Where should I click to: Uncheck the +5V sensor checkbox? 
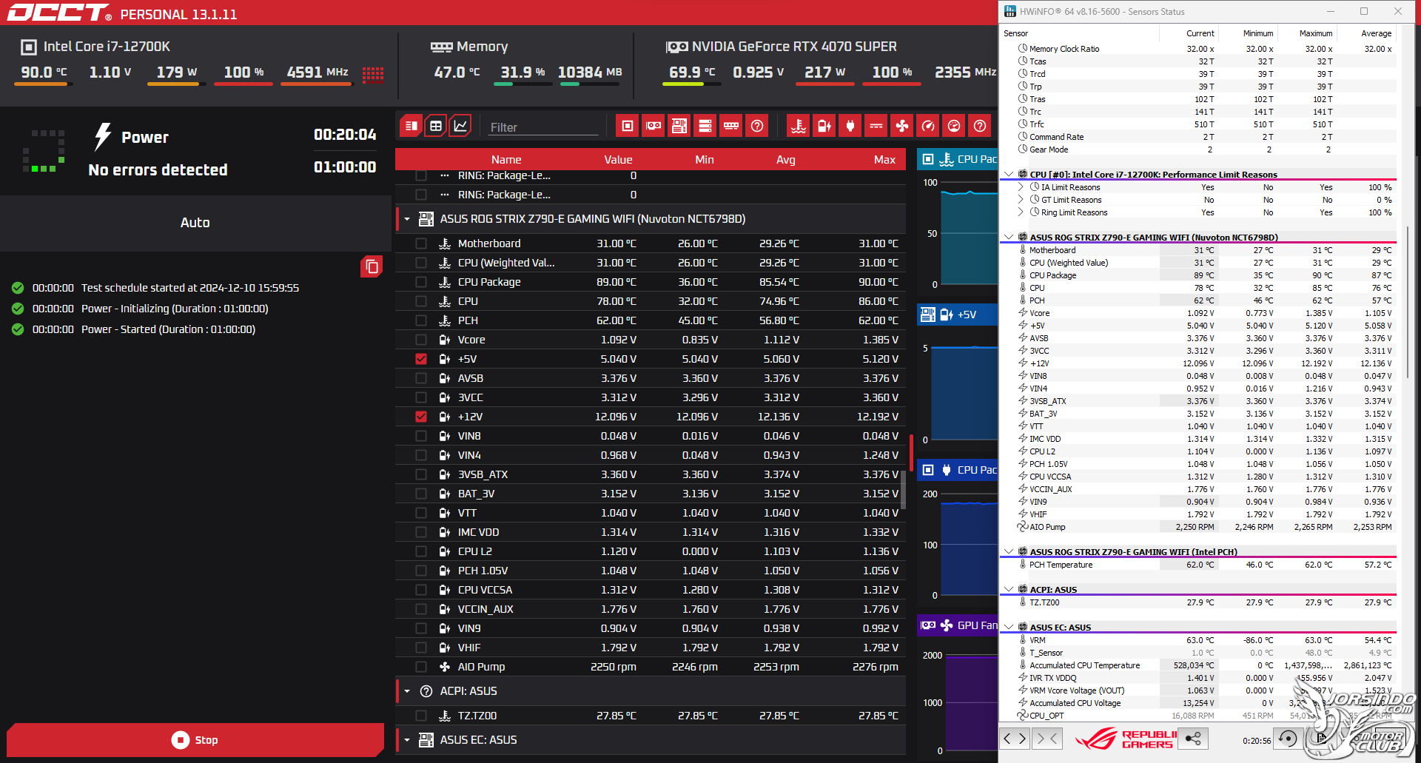click(421, 359)
